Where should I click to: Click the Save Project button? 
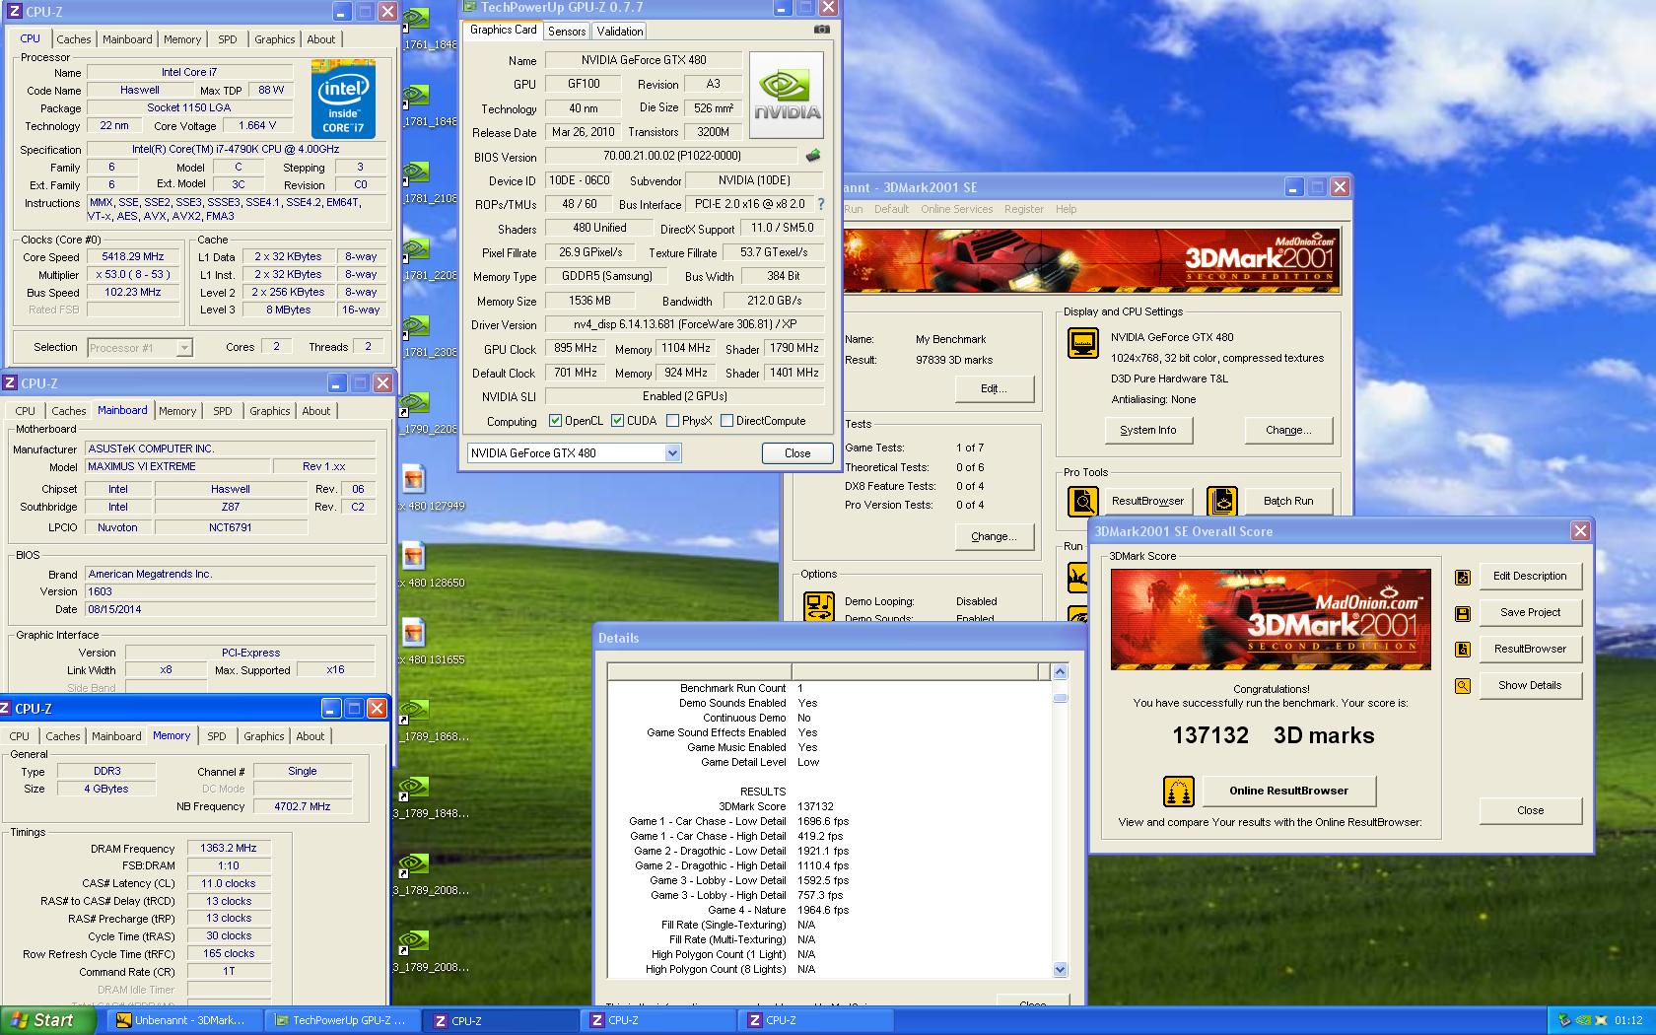(1530, 612)
